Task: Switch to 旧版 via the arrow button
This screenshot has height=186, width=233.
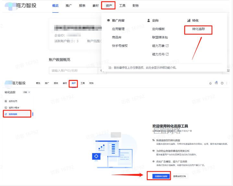Action: click(27, 92)
